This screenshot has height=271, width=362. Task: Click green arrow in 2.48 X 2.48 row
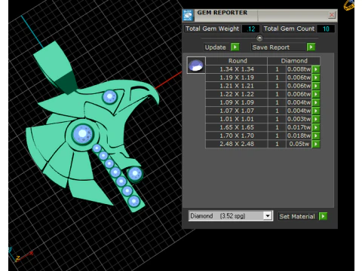pyautogui.click(x=316, y=144)
